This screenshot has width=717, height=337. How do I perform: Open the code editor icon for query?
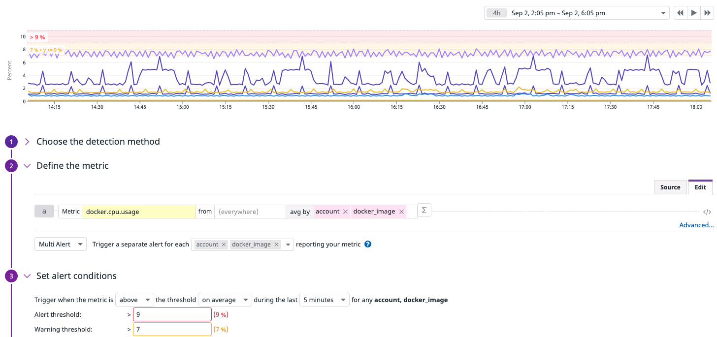click(x=707, y=212)
